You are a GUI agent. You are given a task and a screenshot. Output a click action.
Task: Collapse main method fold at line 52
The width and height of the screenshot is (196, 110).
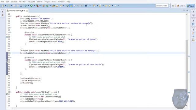(x=11, y=92)
